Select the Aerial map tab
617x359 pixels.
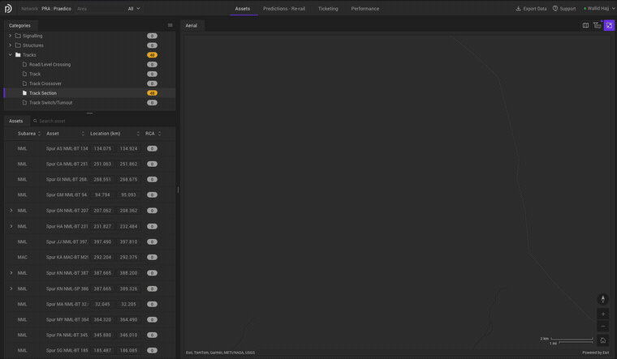(192, 26)
